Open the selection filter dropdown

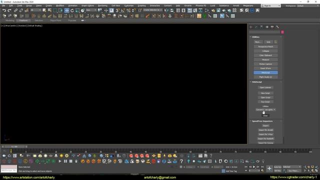coord(36,10)
